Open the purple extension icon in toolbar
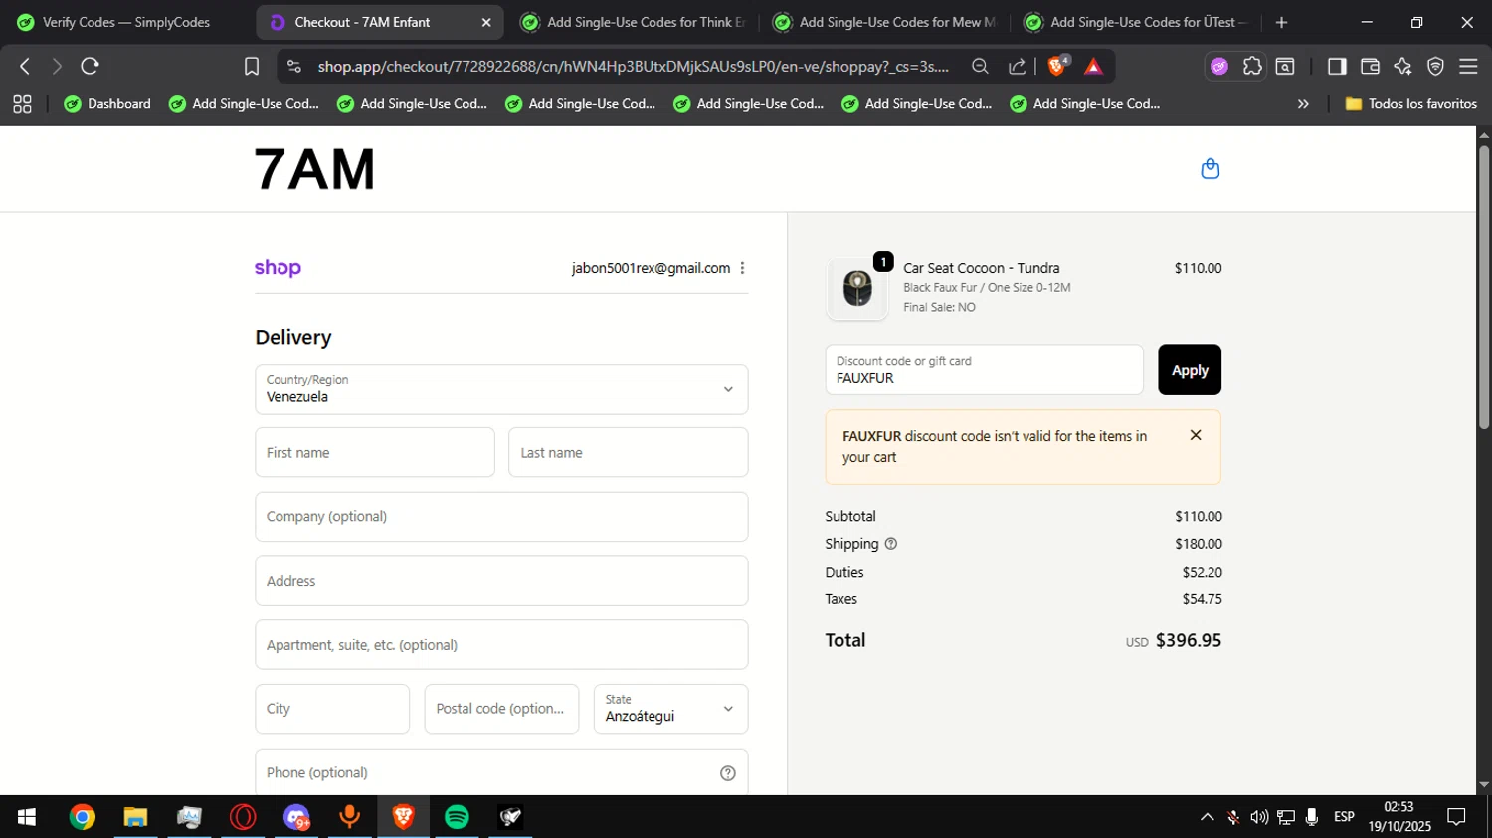1492x838 pixels. pos(1219,66)
